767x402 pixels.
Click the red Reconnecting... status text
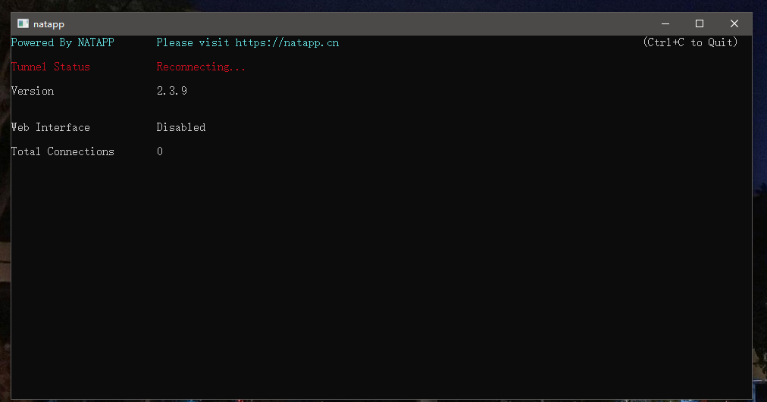click(x=201, y=67)
